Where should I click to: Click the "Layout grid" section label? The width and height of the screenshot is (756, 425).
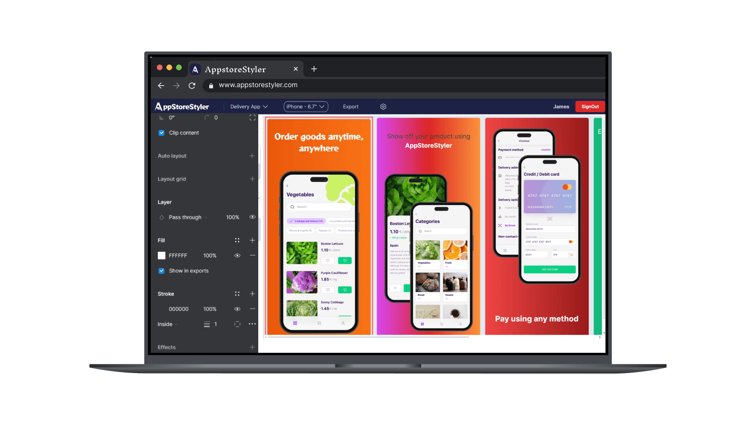[172, 179]
